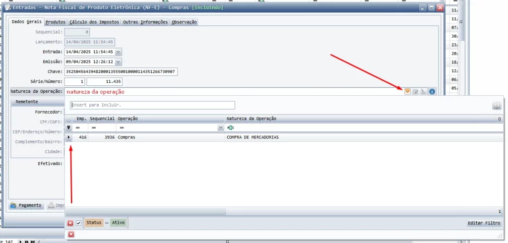
Task: Click the popup resize grip at bottom right
Action: pos(500,235)
